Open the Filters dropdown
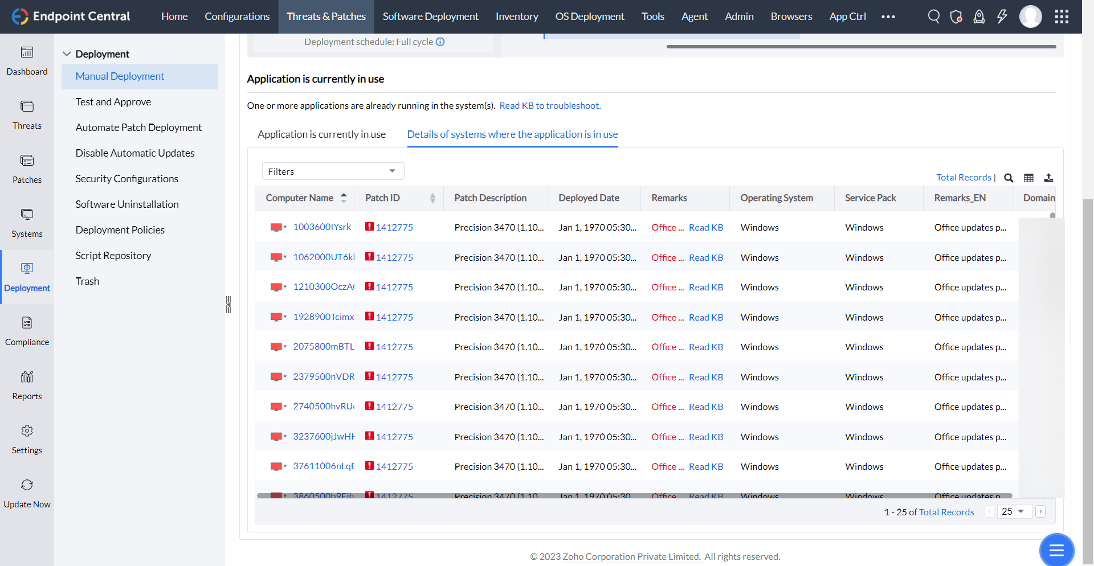The height and width of the screenshot is (566, 1094). tap(333, 171)
